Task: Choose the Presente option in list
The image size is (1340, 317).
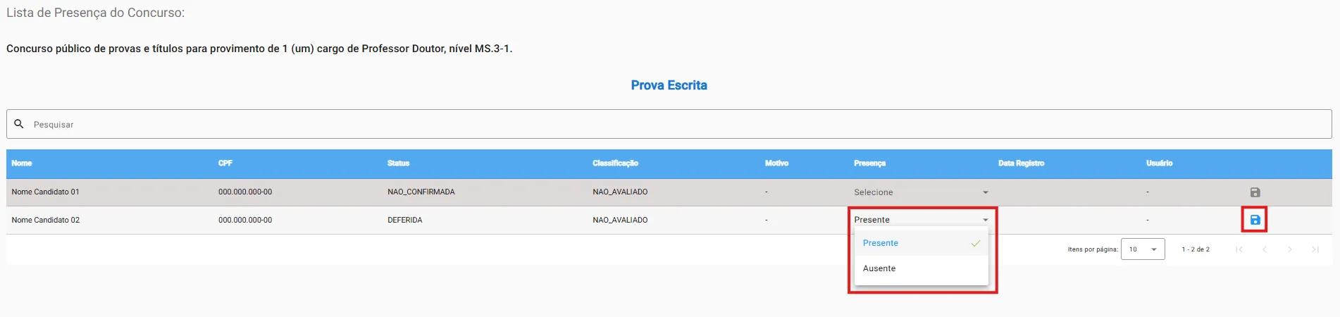Action: pos(881,243)
